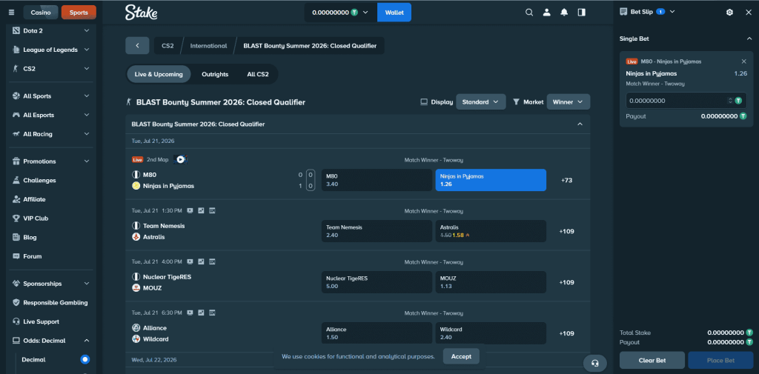Screen dimensions: 759x374
Task: Open the rightmost header icon for 6:30 PM match
Action: (x=211, y=313)
